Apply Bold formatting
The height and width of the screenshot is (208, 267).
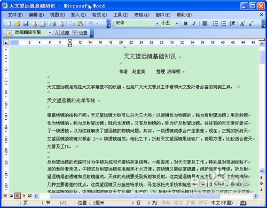click(186, 24)
